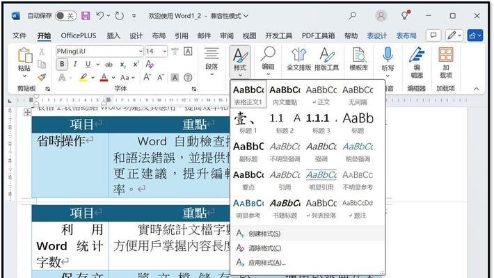Apply the 明显引用 style
This screenshot has width=494, height=278.
tap(321, 179)
